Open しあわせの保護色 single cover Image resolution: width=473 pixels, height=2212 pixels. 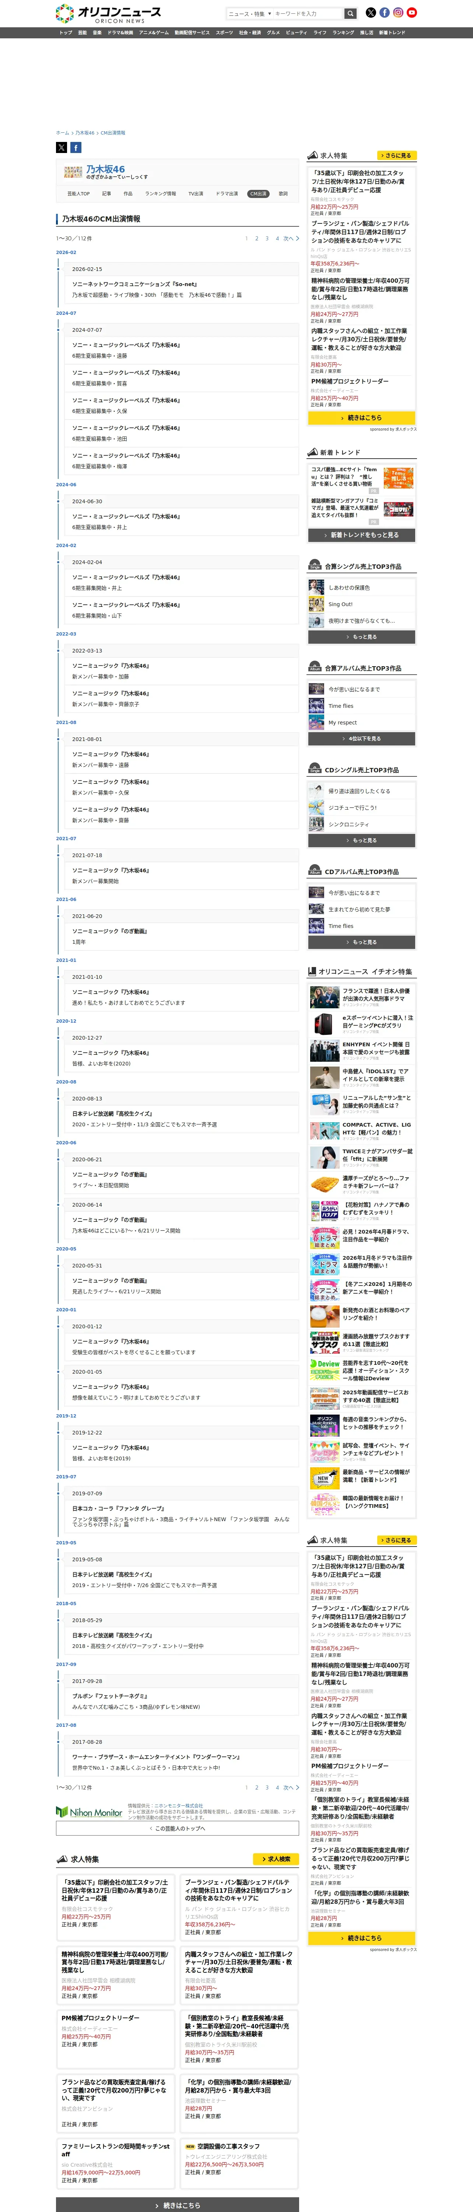[x=316, y=588]
